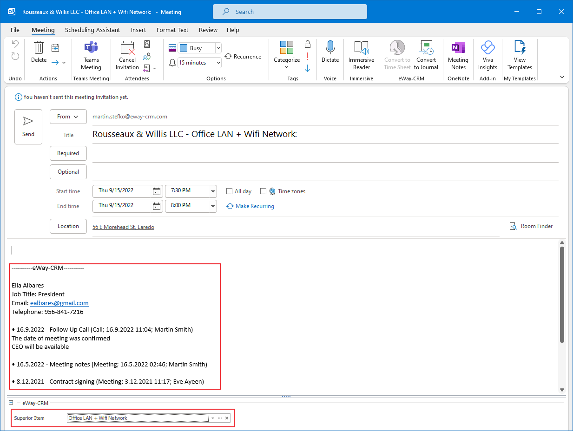Click the Check Names icon
This screenshot has width=573, height=431.
point(147,57)
